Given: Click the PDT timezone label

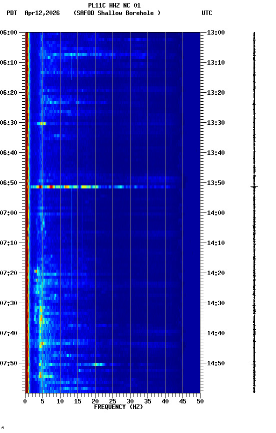Looking at the screenshot, I should point(12,13).
